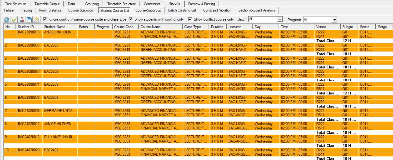Select the GERMAINE UNYA student name cell

tap(60, 111)
